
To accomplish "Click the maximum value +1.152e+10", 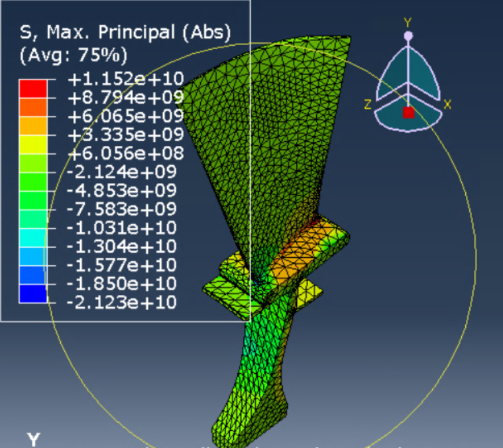I will pos(126,79).
